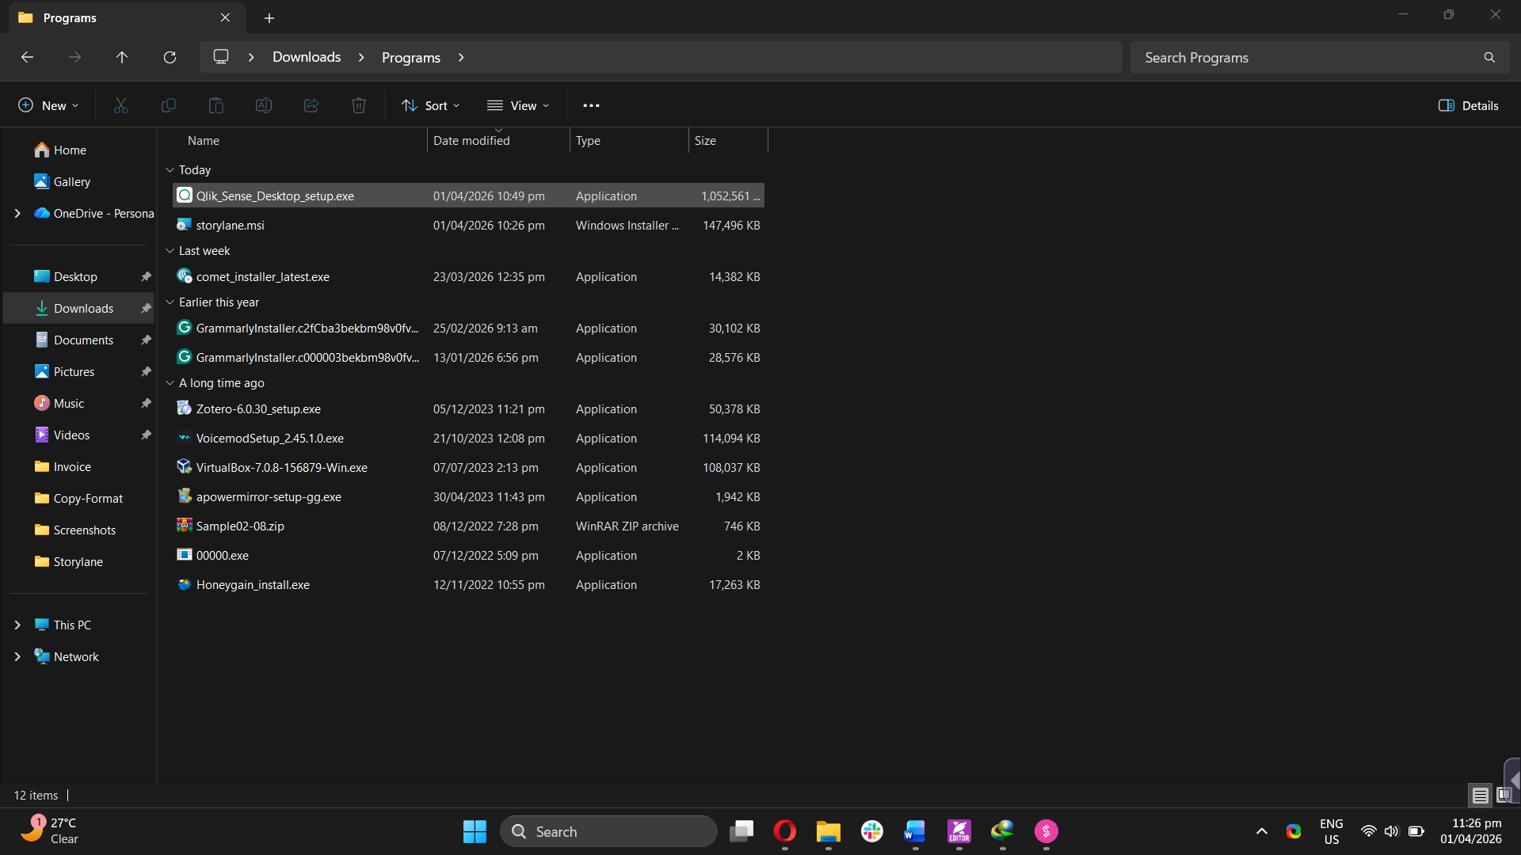The height and width of the screenshot is (855, 1521).
Task: Open the View dropdown menu
Action: point(518,105)
